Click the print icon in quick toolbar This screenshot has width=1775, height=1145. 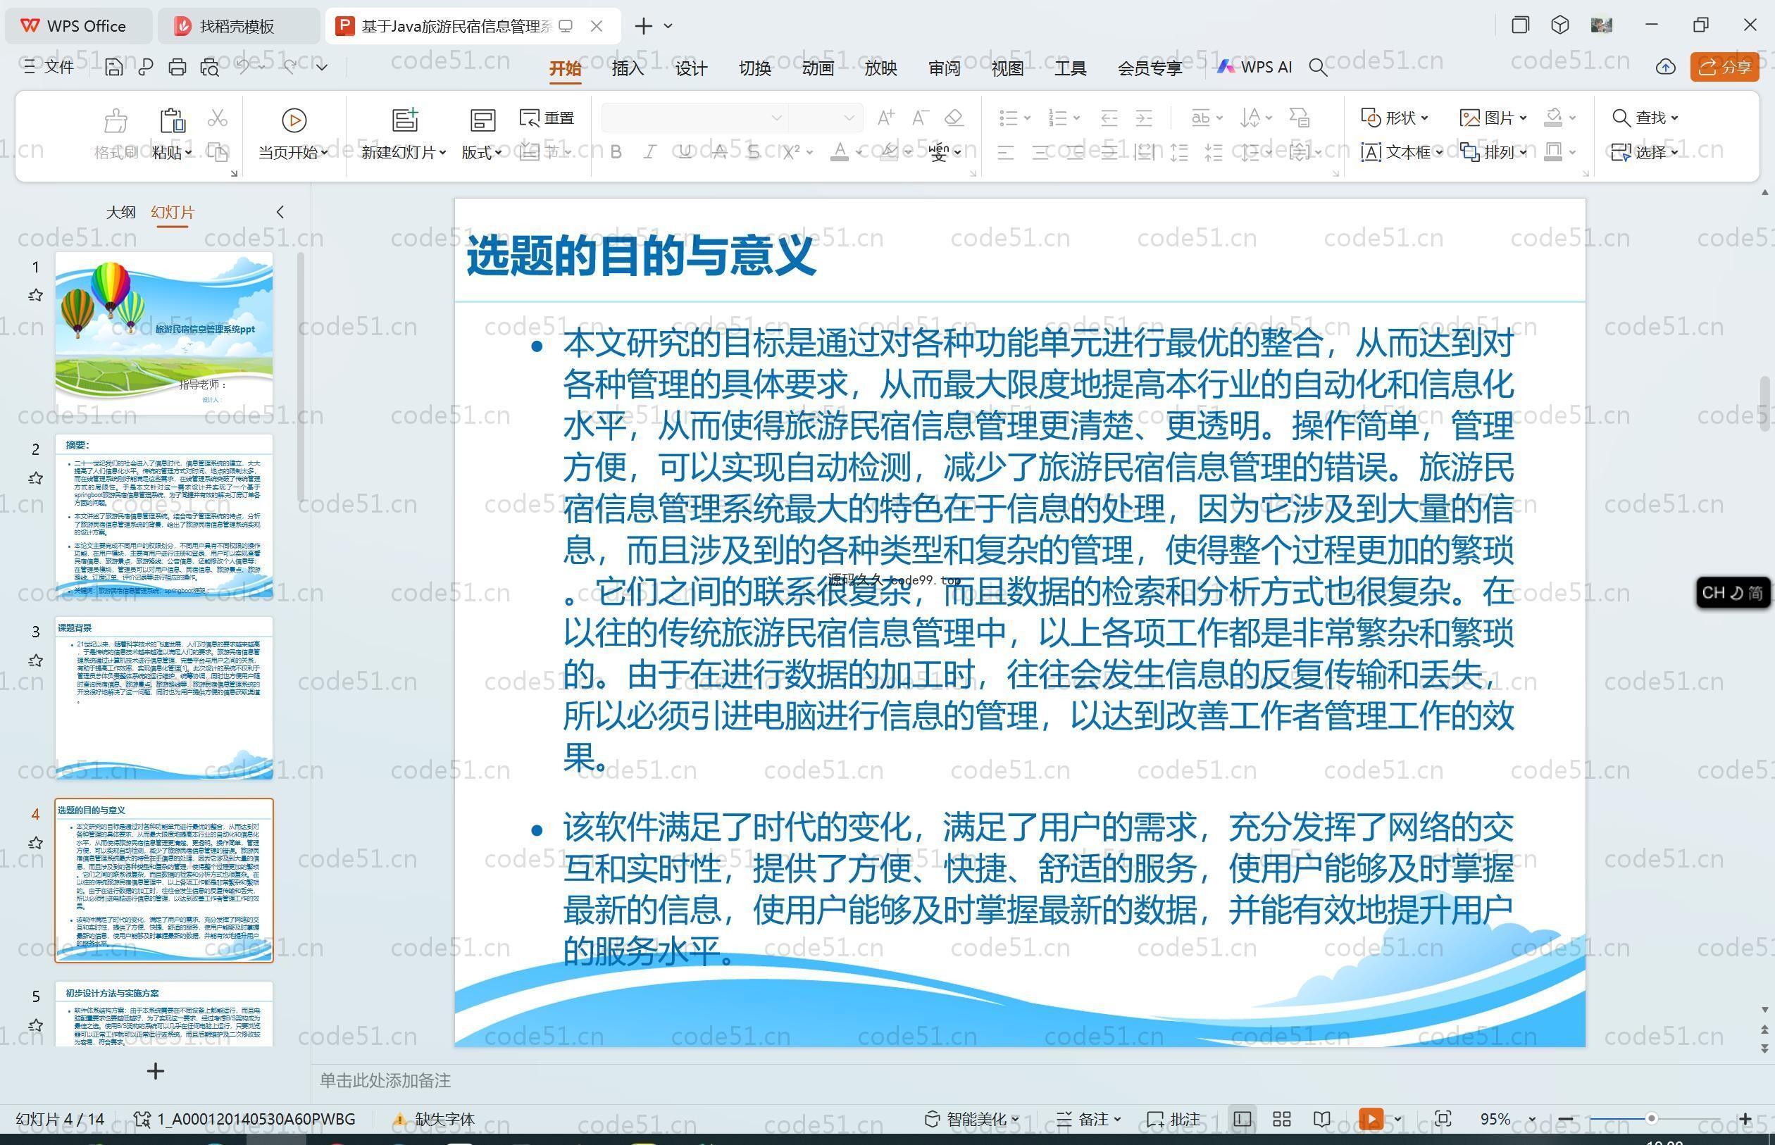(177, 68)
